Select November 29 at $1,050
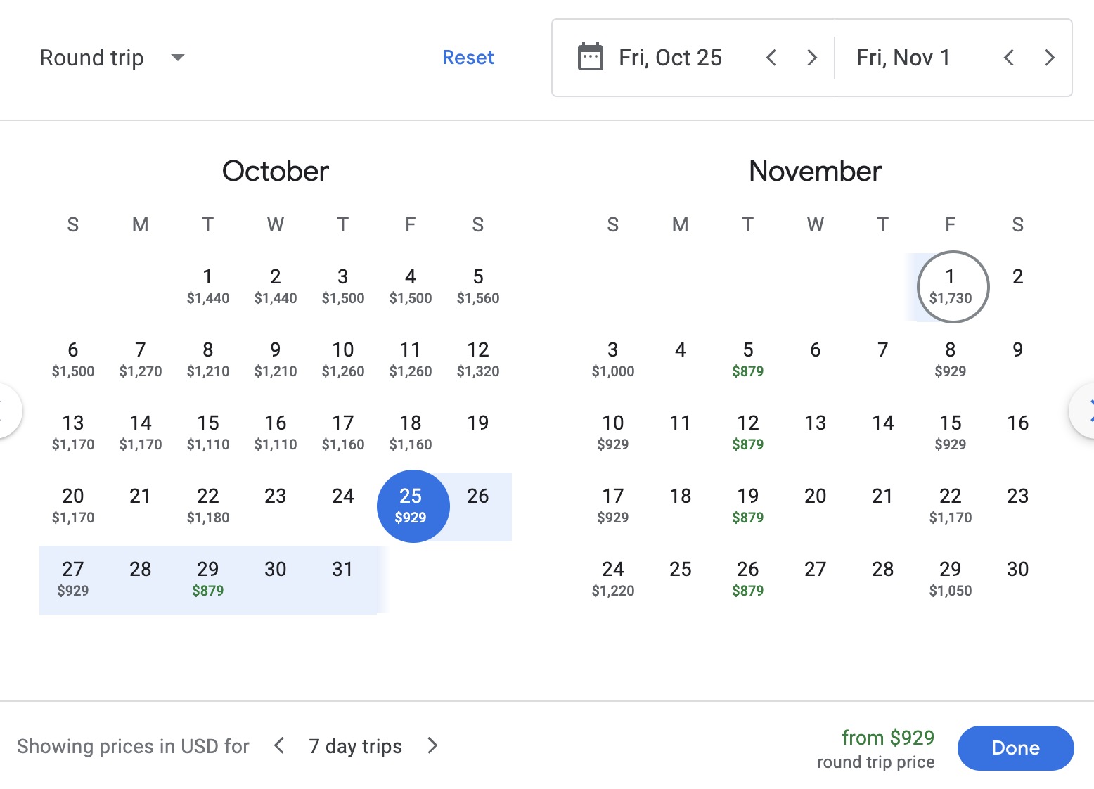 click(951, 578)
